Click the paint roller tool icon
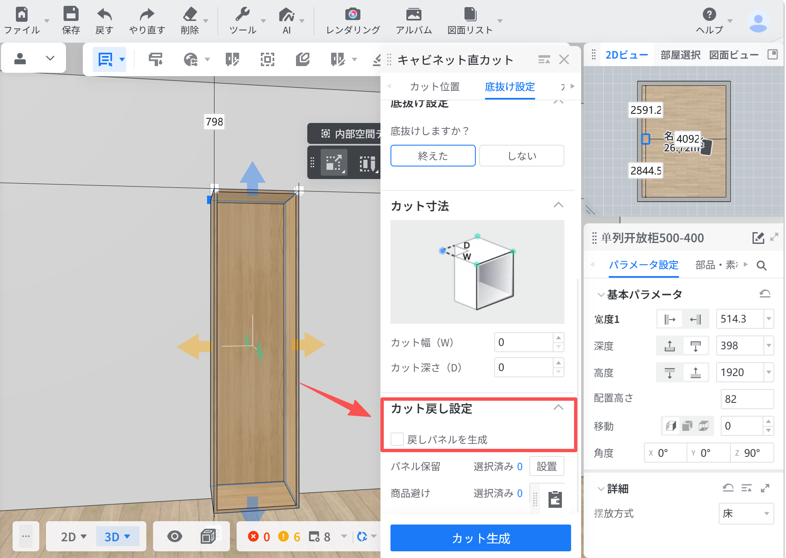Image resolution: width=786 pixels, height=558 pixels. [156, 59]
